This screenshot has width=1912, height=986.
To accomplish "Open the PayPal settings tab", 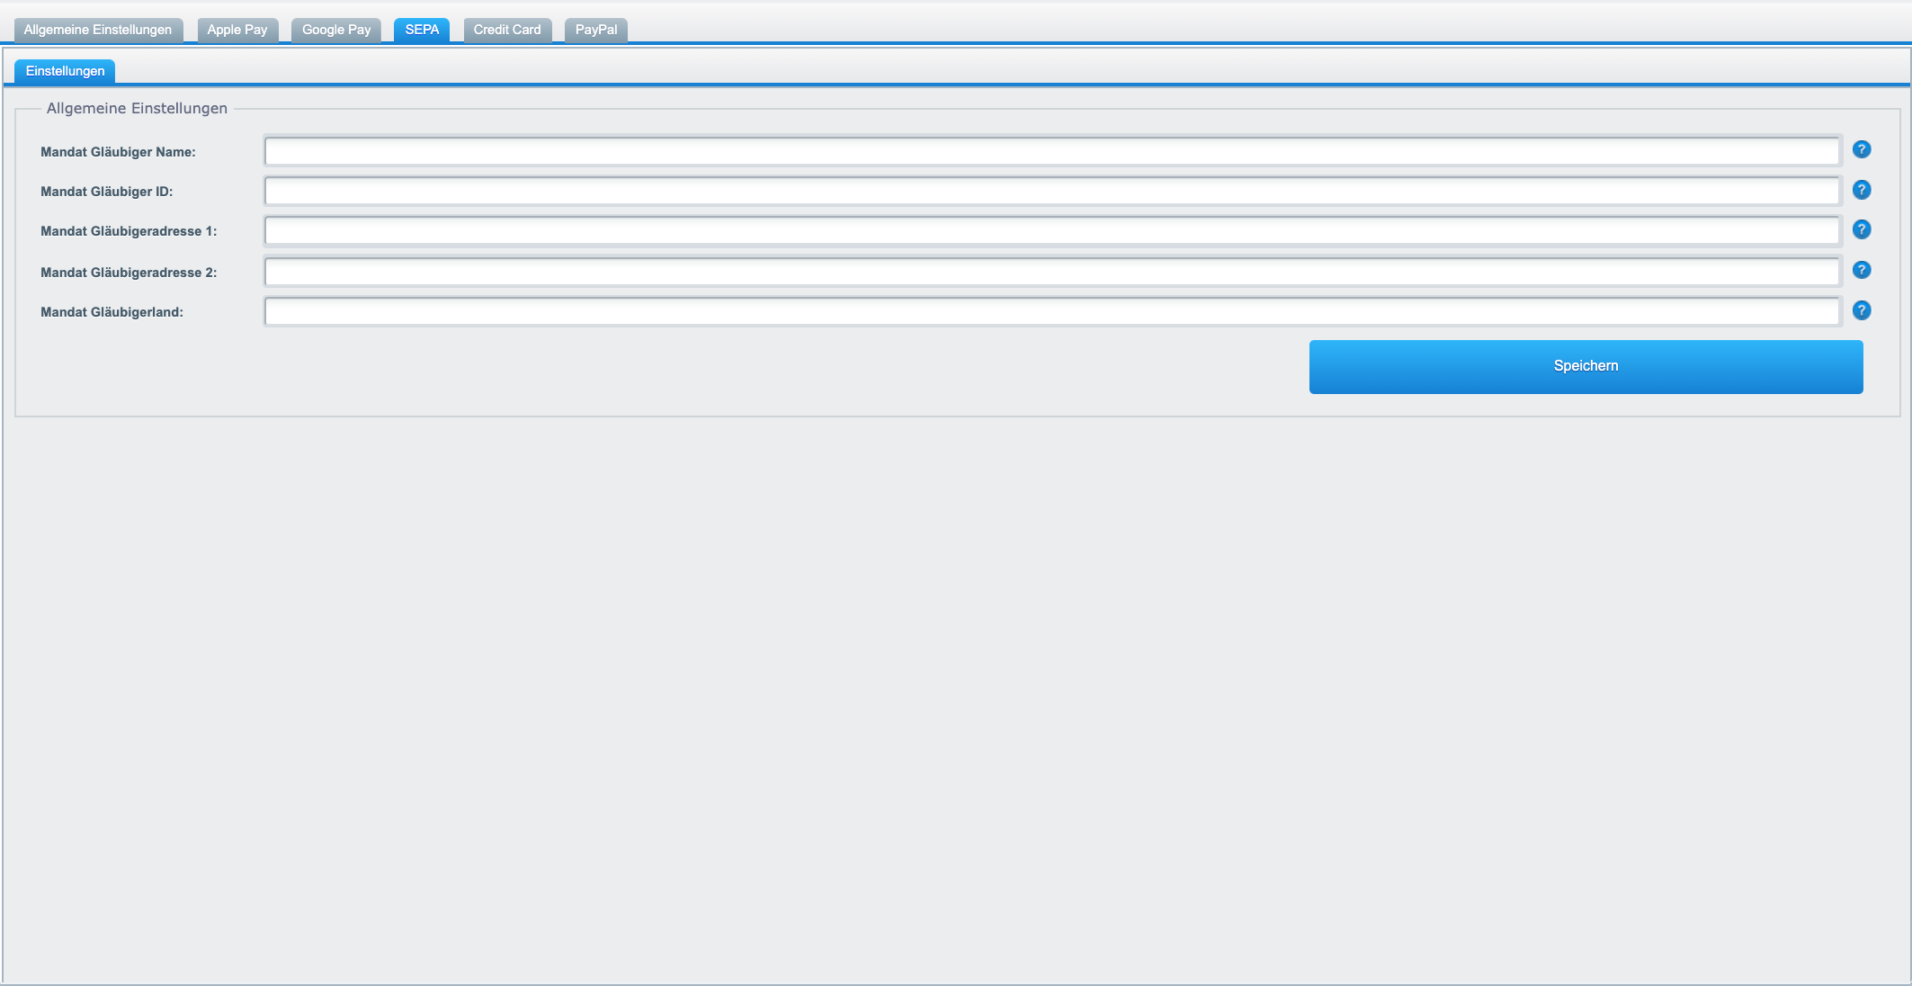I will pyautogui.click(x=596, y=29).
